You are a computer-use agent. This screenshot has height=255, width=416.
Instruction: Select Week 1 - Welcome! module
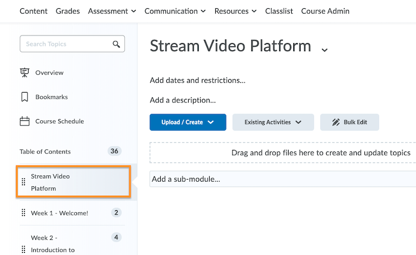coord(59,213)
